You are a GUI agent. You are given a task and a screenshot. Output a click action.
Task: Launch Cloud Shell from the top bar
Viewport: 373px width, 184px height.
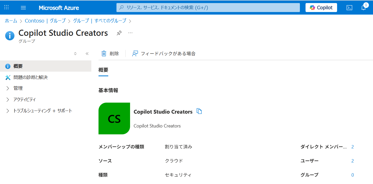349,8
